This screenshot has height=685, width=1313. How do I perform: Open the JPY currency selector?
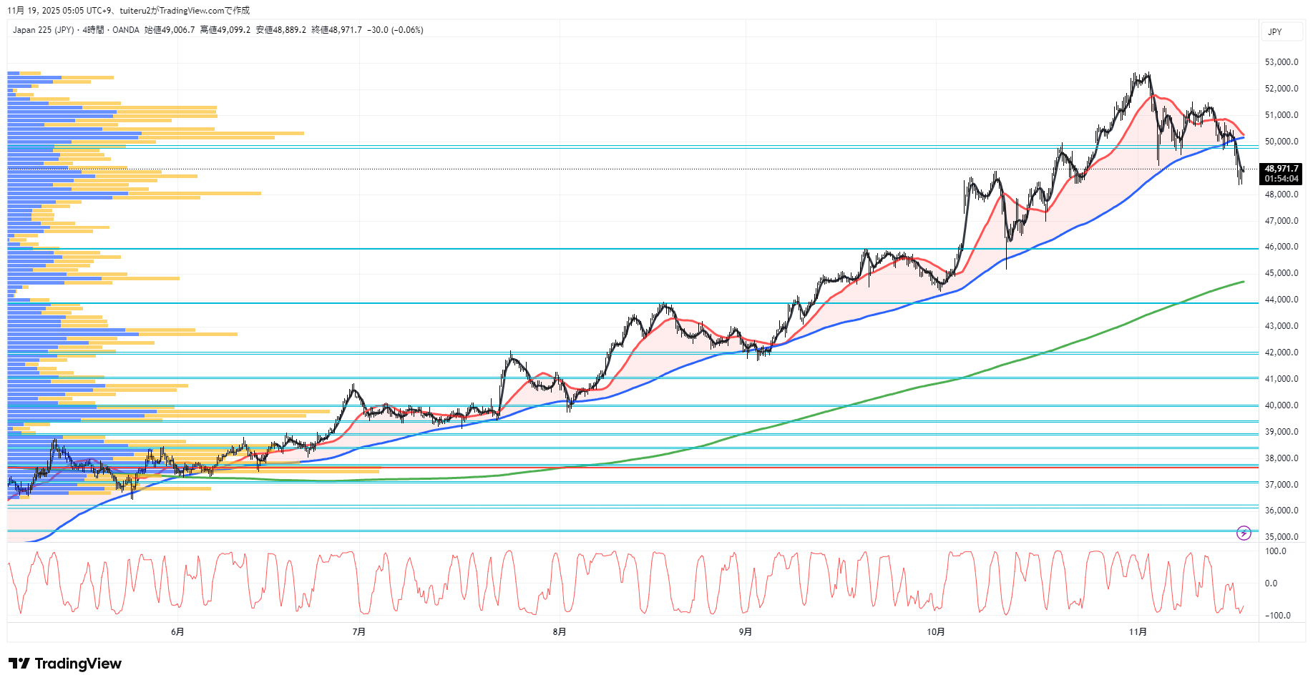pyautogui.click(x=1275, y=31)
